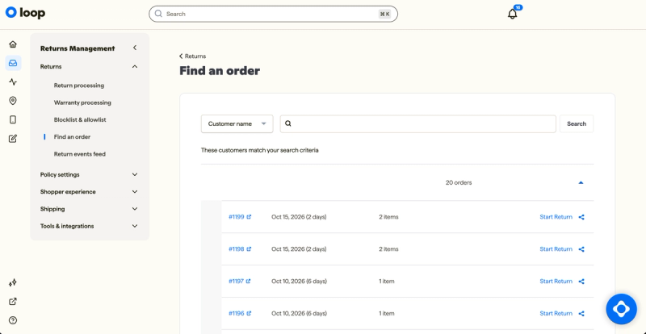This screenshot has height=334, width=646.
Task: Open the notifications bell
Action: tap(512, 14)
